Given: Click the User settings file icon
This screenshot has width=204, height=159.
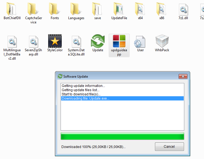Looking at the screenshot, I should pyautogui.click(x=140, y=41).
